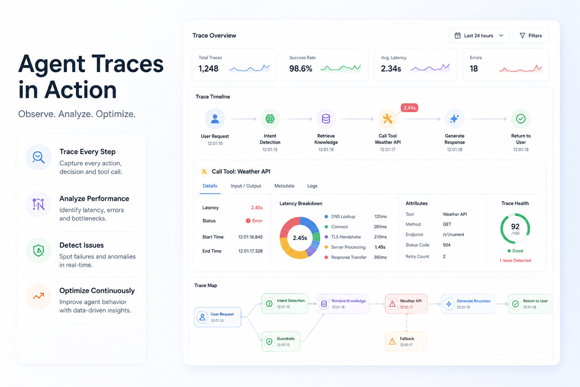Click the User Request timeline icon
Viewport: 580px width, 387px height.
coord(215,119)
